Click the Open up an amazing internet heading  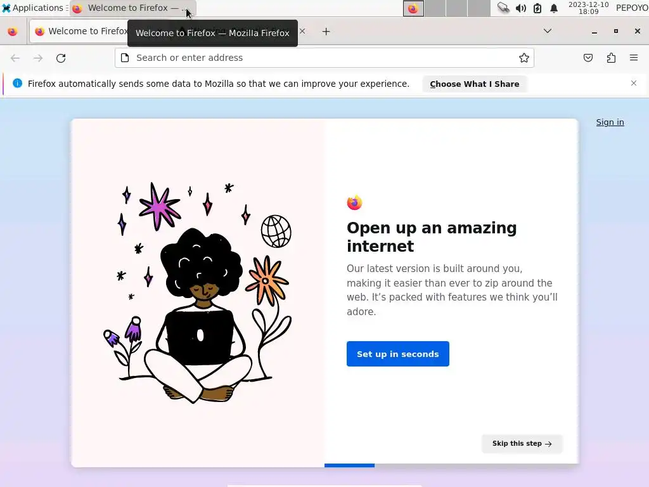click(432, 237)
